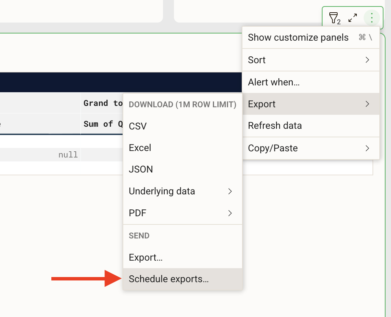Expand chevron next to Sort
This screenshot has width=391, height=317.
pos(367,60)
